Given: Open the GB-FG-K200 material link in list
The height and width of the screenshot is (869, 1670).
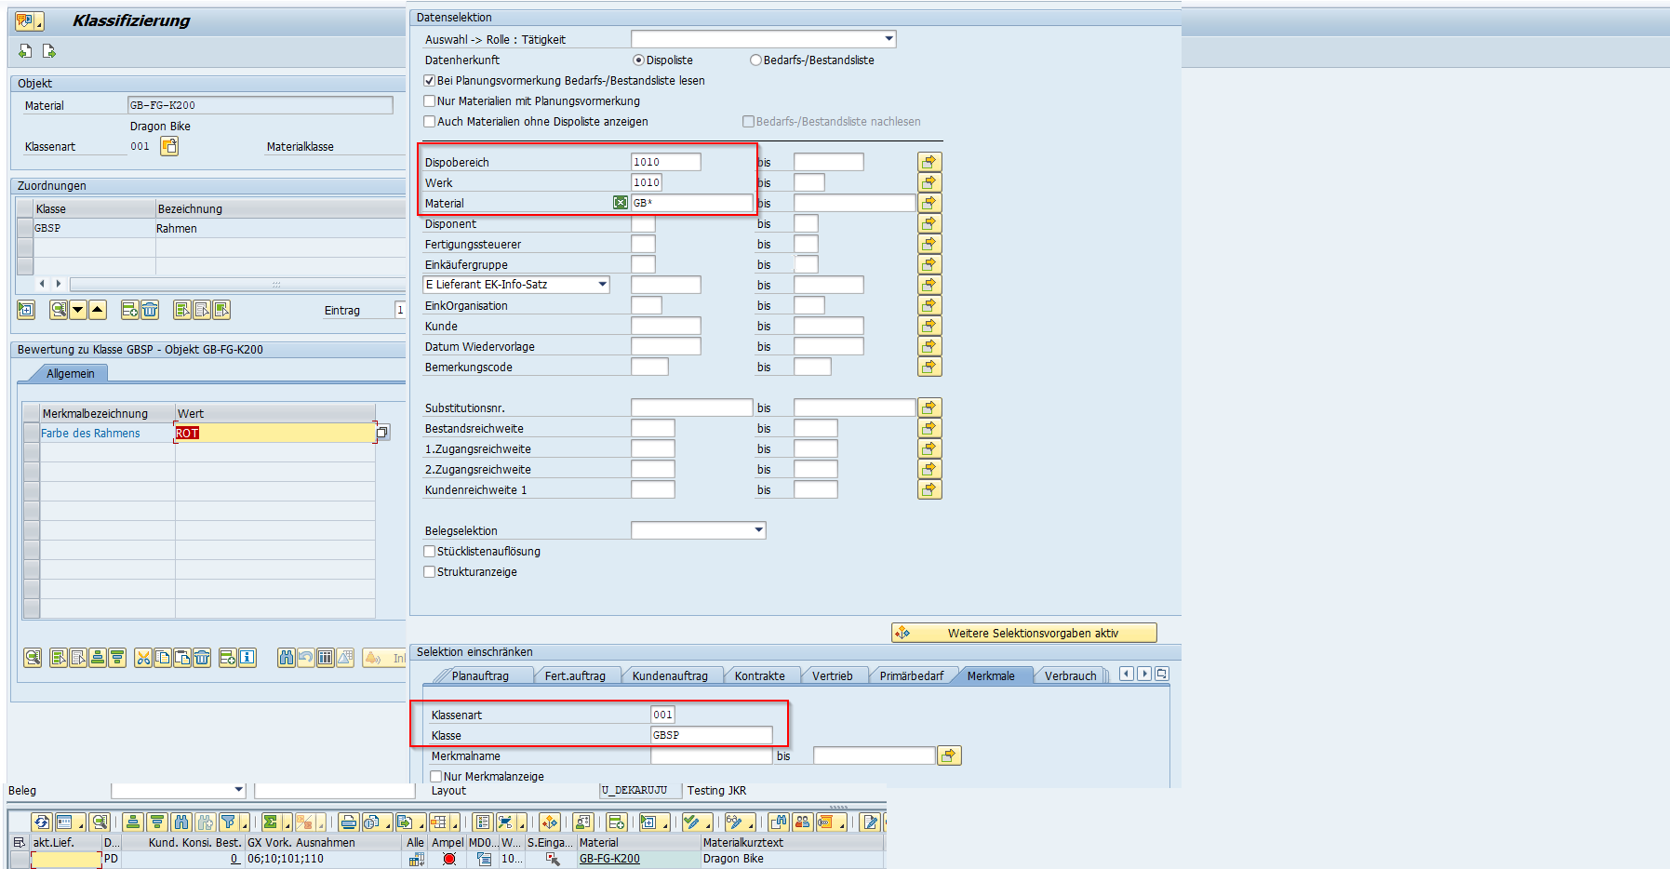Looking at the screenshot, I should 609,859.
